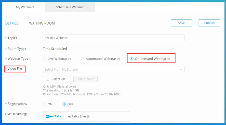Screen dimensions: 226x125
Task: Switch to My Webinars tab
Action: click(25, 7)
